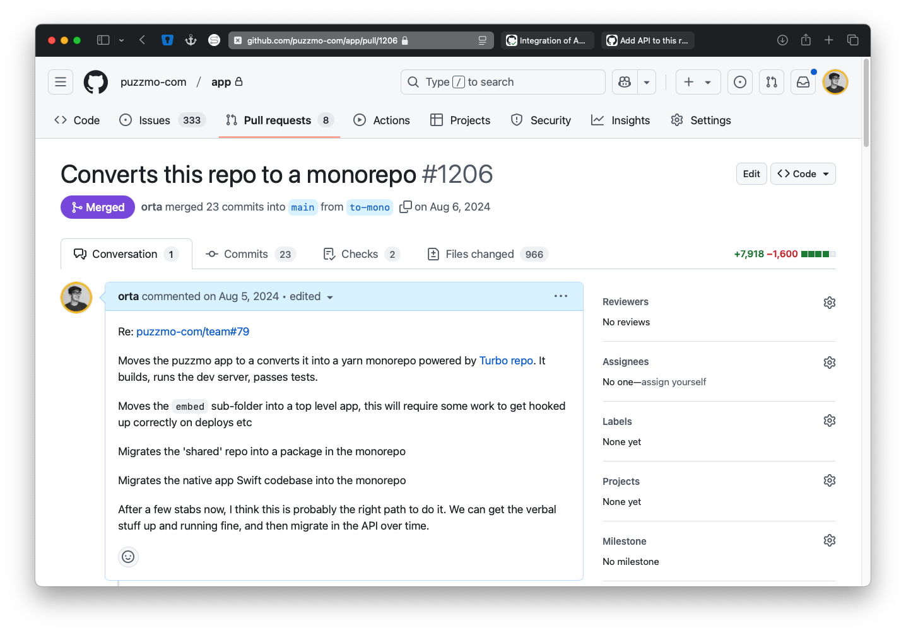
Task: Add an emoji reaction with the smiley icon
Action: pos(128,557)
